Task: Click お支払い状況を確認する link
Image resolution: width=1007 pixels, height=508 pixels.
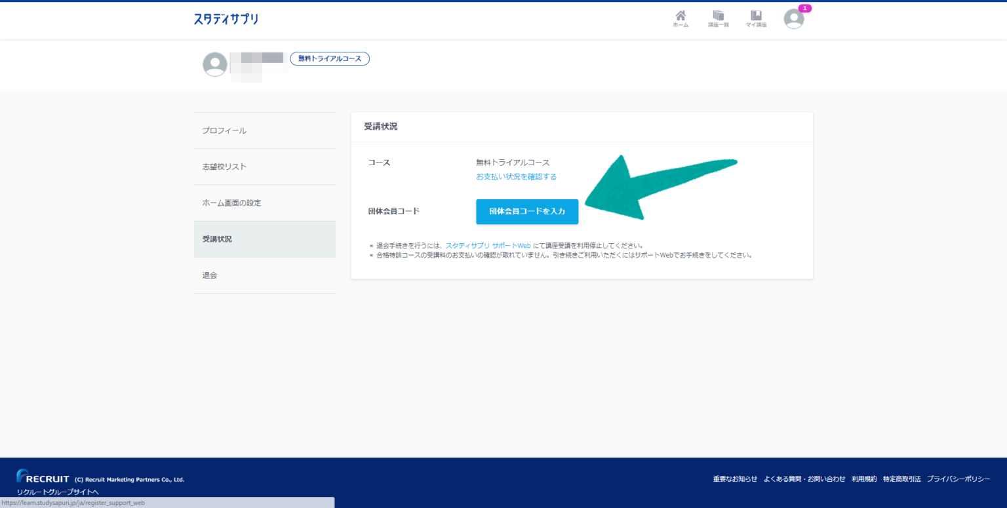Action: point(516,177)
